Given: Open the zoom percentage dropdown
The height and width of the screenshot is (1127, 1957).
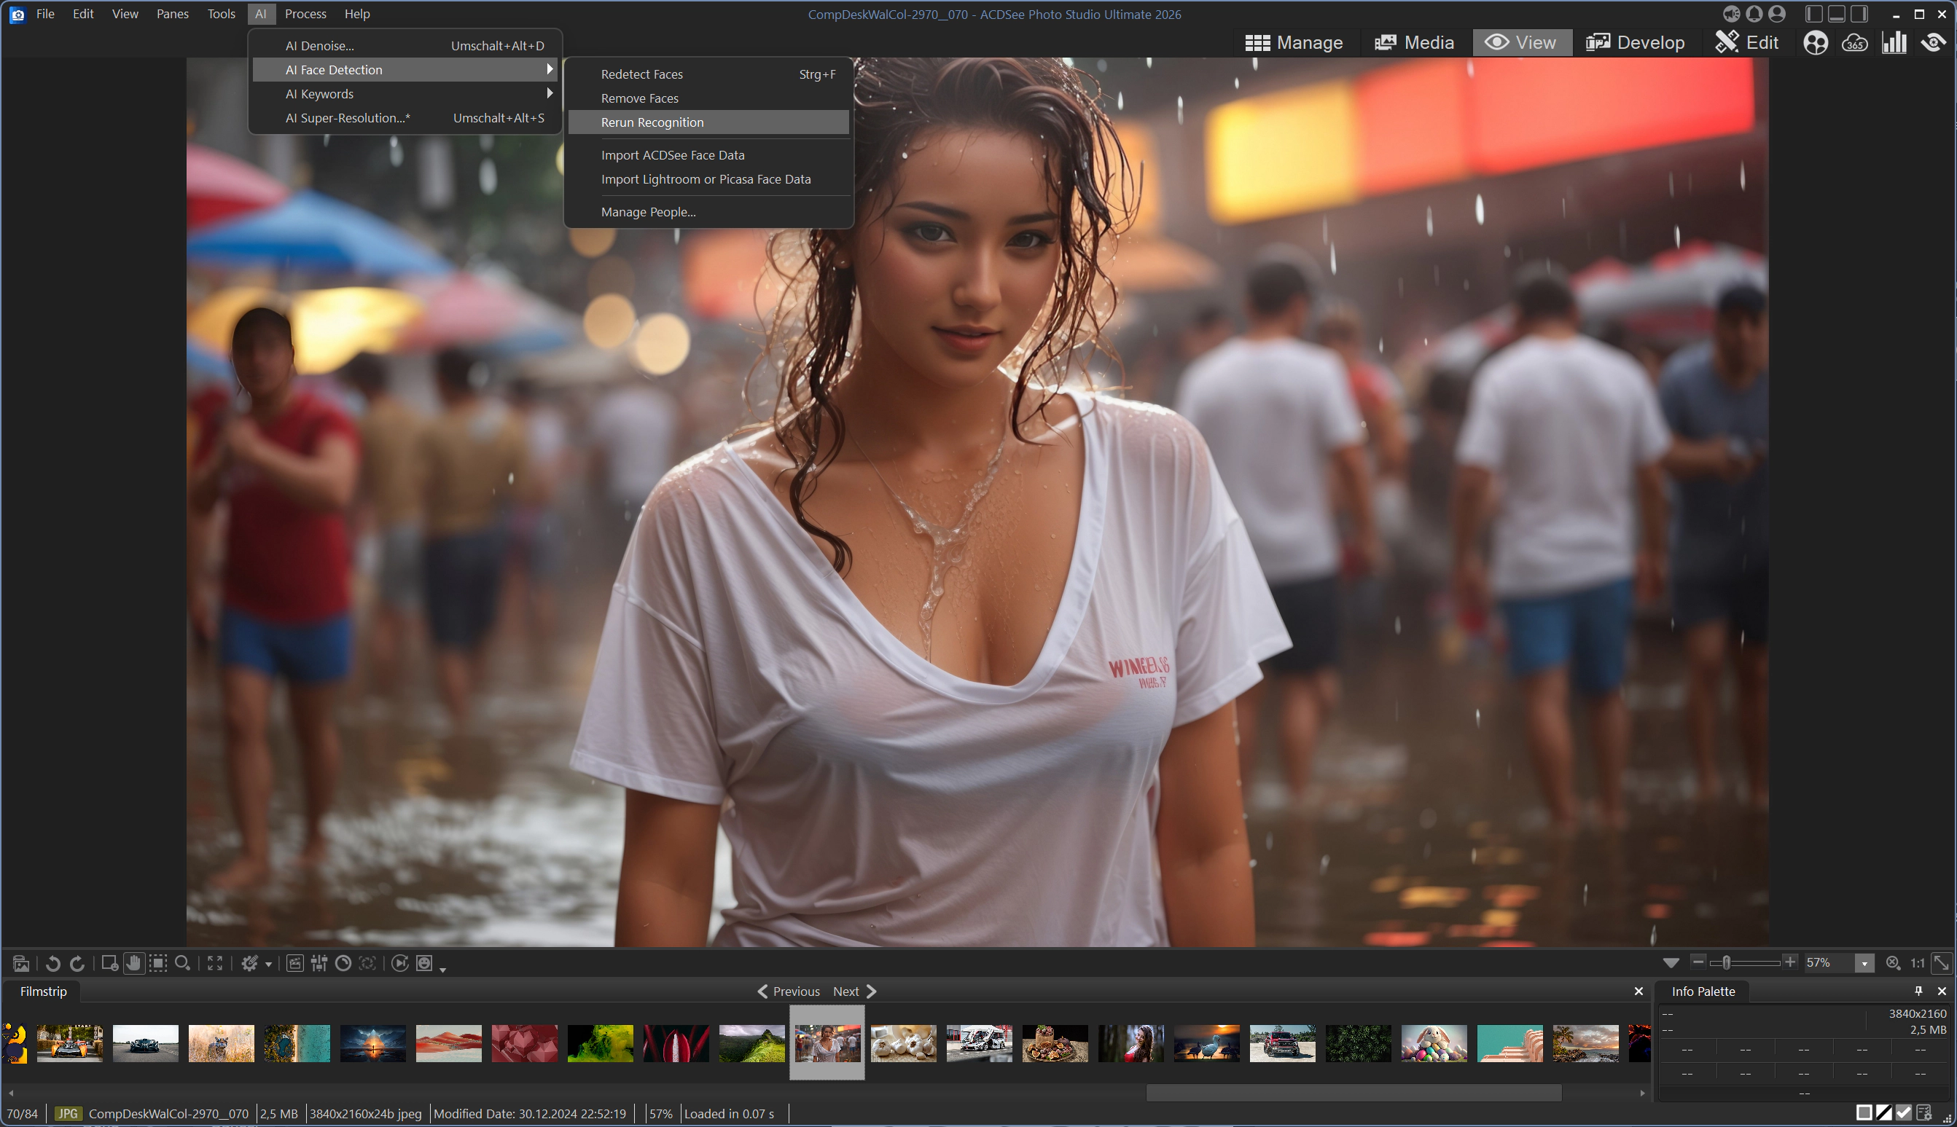Looking at the screenshot, I should [1865, 963].
